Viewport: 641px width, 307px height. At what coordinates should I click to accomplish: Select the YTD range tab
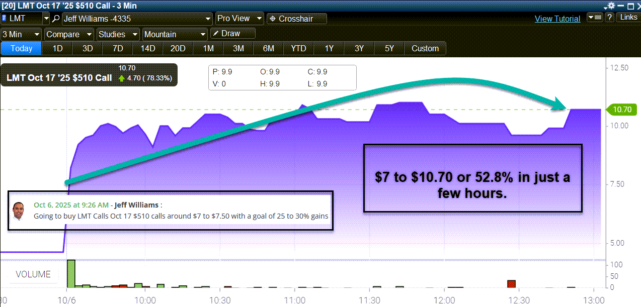coord(298,49)
